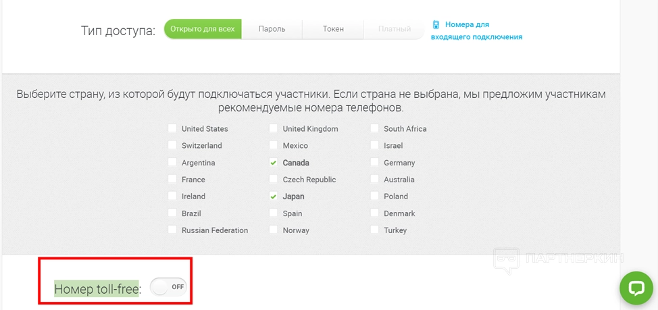Uncheck the Canada checkbox
Viewport: 658px width, 310px height.
point(273,162)
